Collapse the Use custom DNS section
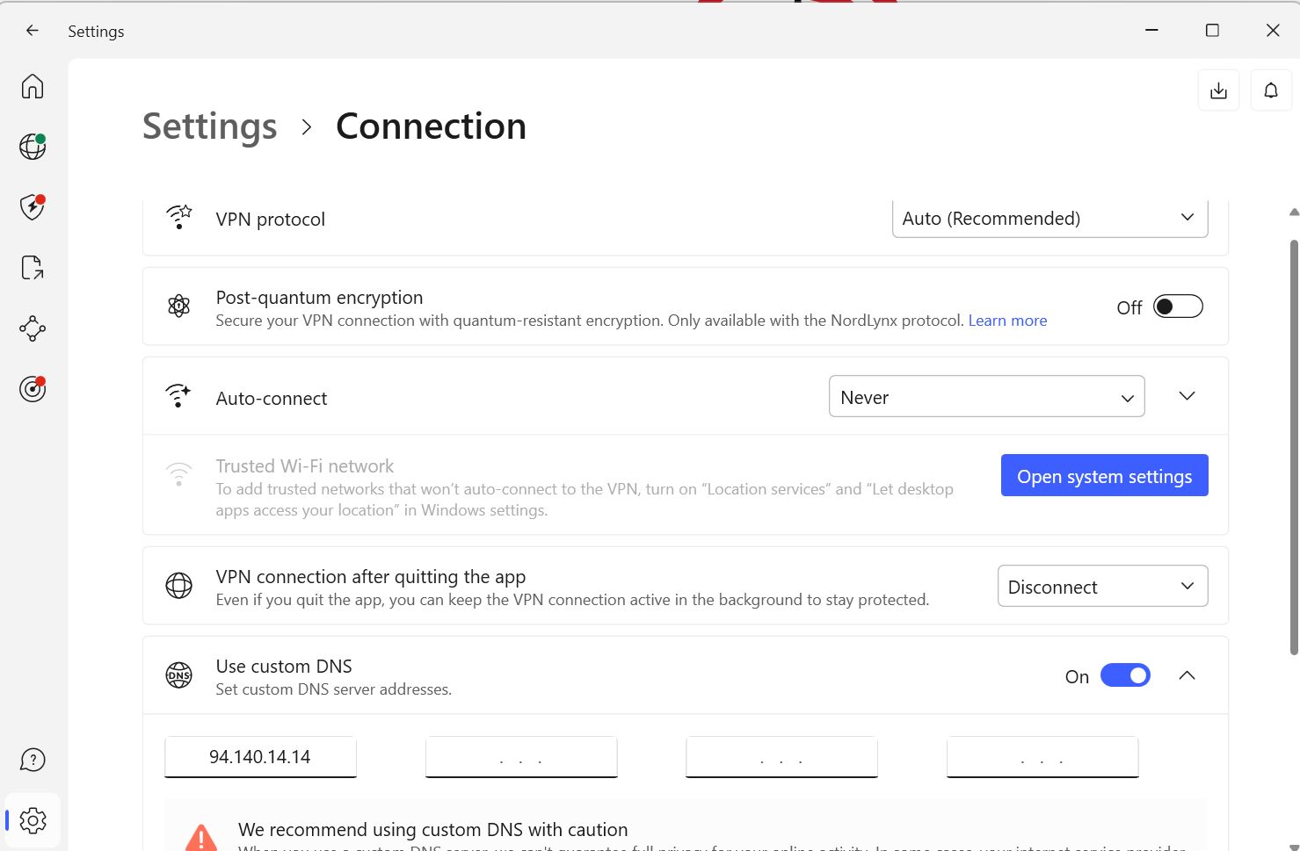This screenshot has height=851, width=1300. point(1187,675)
